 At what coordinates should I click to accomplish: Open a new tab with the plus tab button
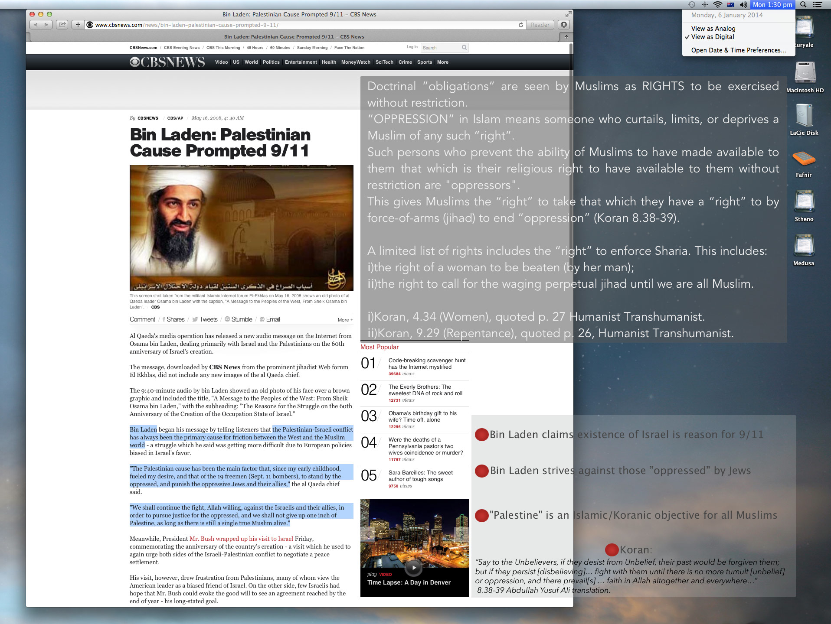coord(566,37)
